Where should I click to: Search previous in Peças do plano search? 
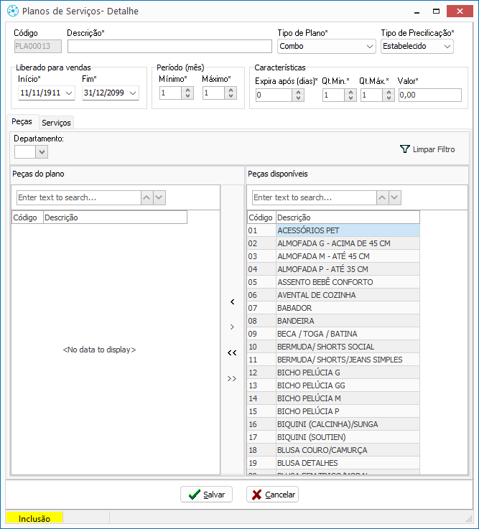147,197
